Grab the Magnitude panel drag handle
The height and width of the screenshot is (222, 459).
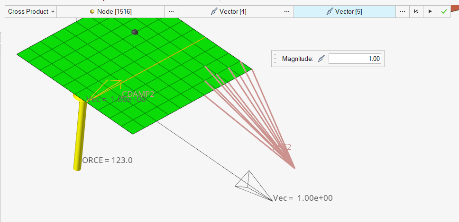[x=275, y=59]
